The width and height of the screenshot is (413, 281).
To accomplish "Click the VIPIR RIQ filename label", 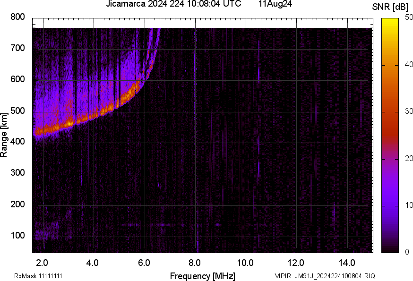I will tap(325, 276).
